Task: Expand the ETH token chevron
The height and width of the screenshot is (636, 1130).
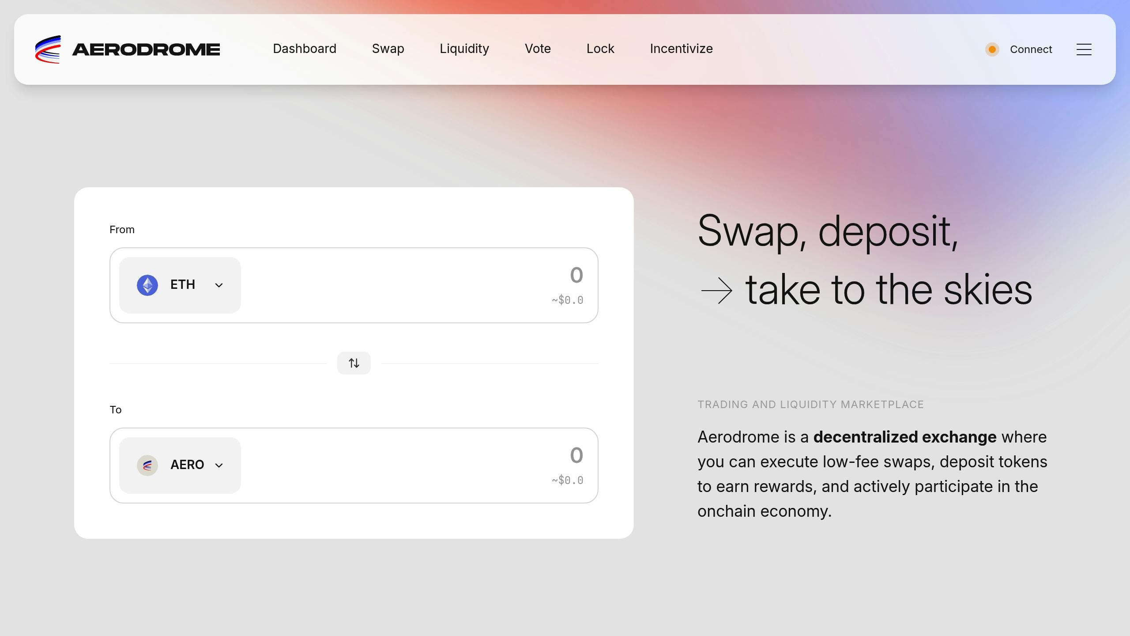Action: click(219, 285)
